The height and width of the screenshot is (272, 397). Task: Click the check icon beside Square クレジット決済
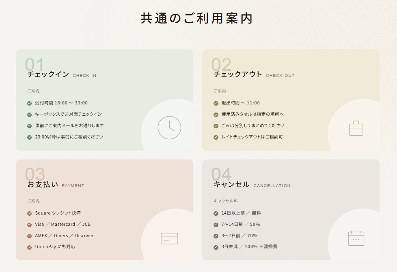click(29, 213)
